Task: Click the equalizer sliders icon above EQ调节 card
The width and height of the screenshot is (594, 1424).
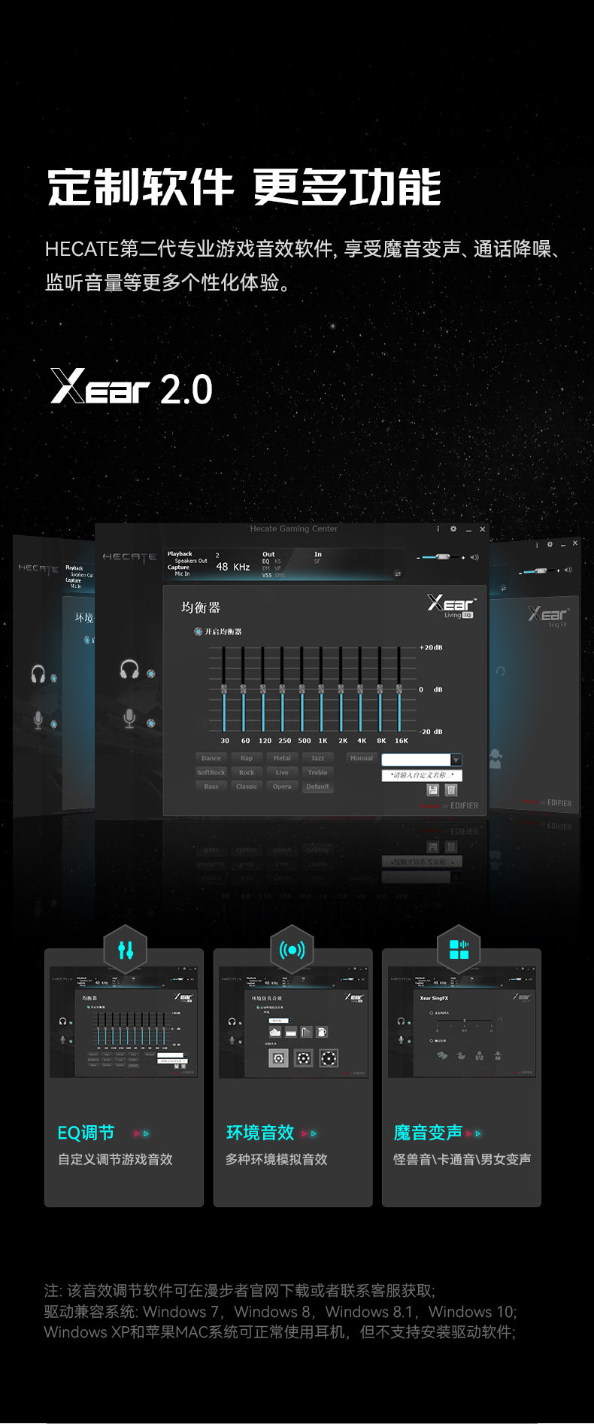Action: tap(126, 951)
